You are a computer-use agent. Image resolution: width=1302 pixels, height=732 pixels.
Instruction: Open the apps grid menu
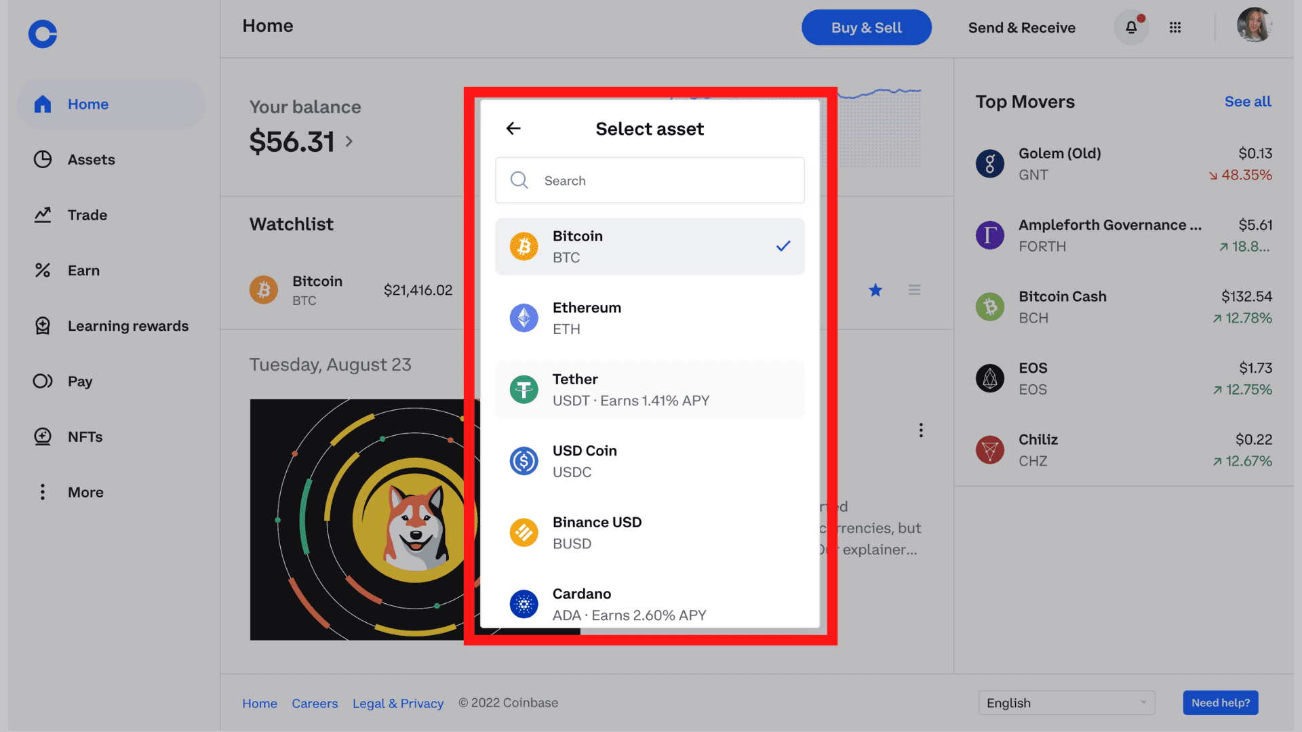point(1175,28)
